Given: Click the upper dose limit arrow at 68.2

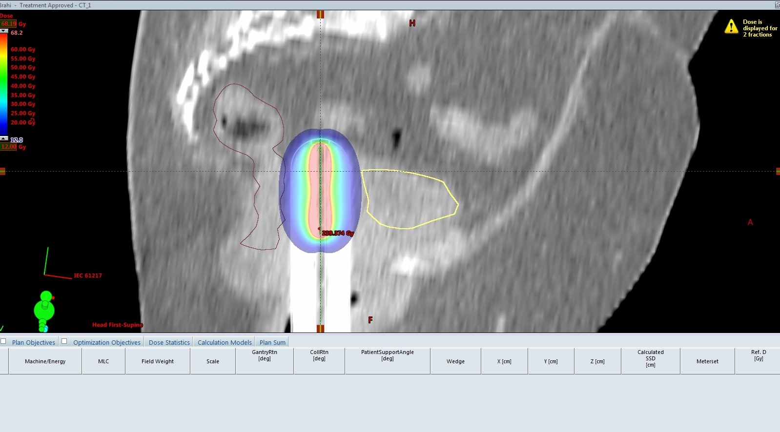Looking at the screenshot, I should point(4,31).
